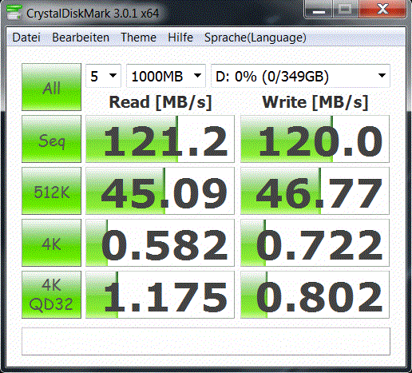Open the test run count dropdown
The height and width of the screenshot is (373, 412).
[103, 76]
